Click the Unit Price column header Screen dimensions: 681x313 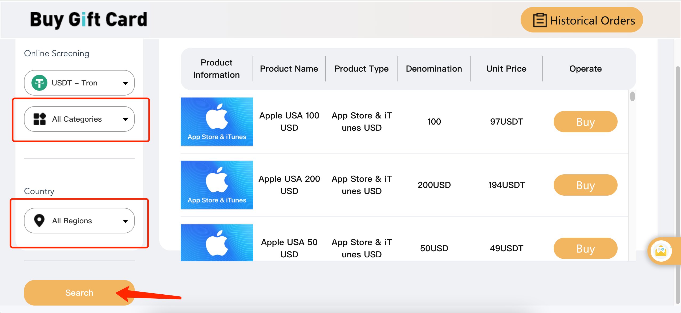(506, 69)
